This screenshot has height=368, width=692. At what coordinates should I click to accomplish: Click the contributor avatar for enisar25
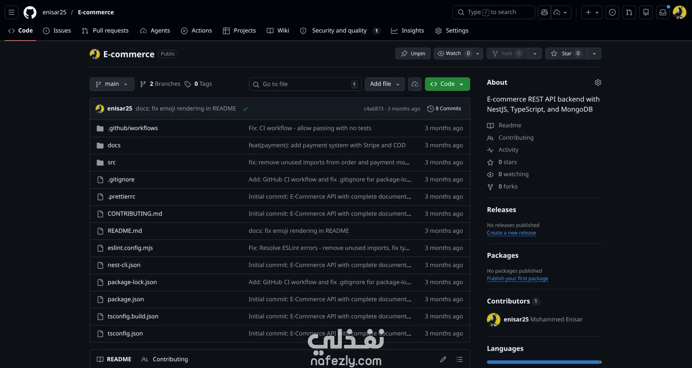[494, 319]
